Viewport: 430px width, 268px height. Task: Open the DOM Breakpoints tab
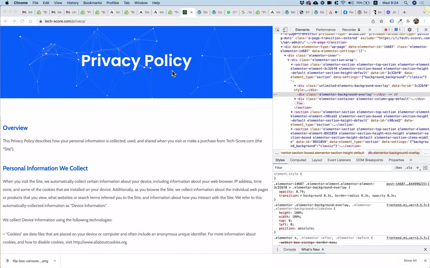point(370,160)
